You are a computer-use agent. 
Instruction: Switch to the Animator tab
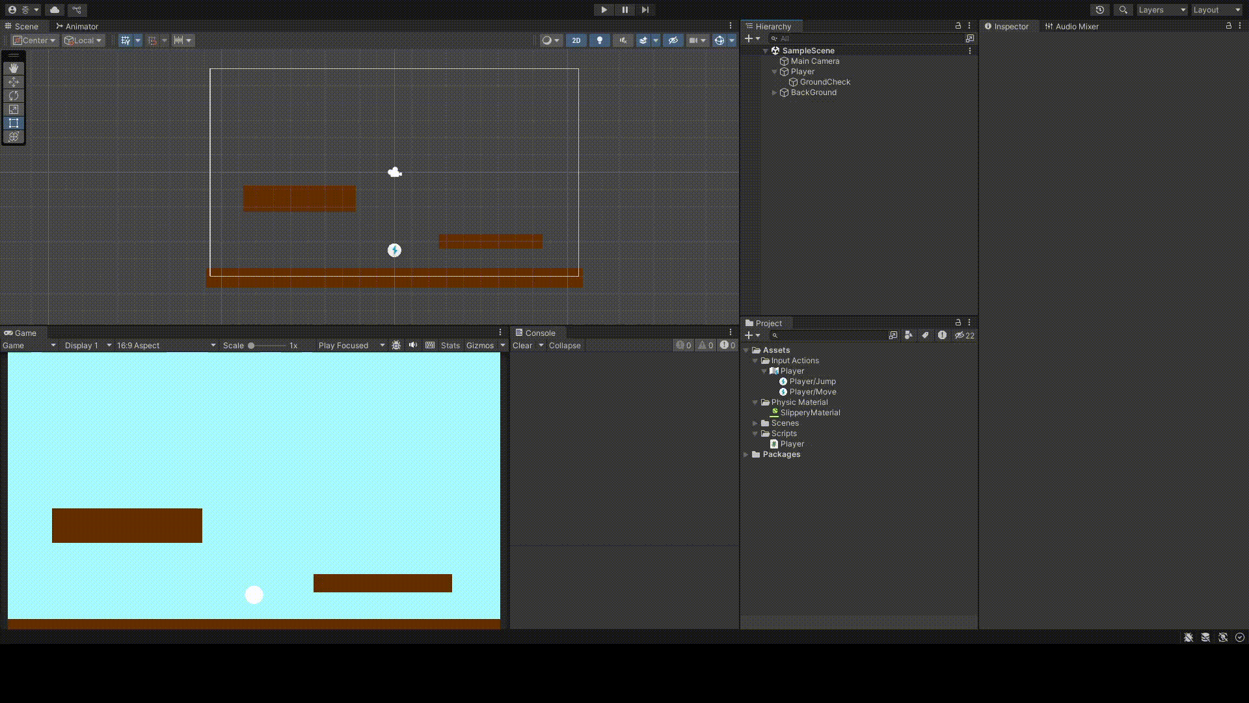click(x=77, y=26)
